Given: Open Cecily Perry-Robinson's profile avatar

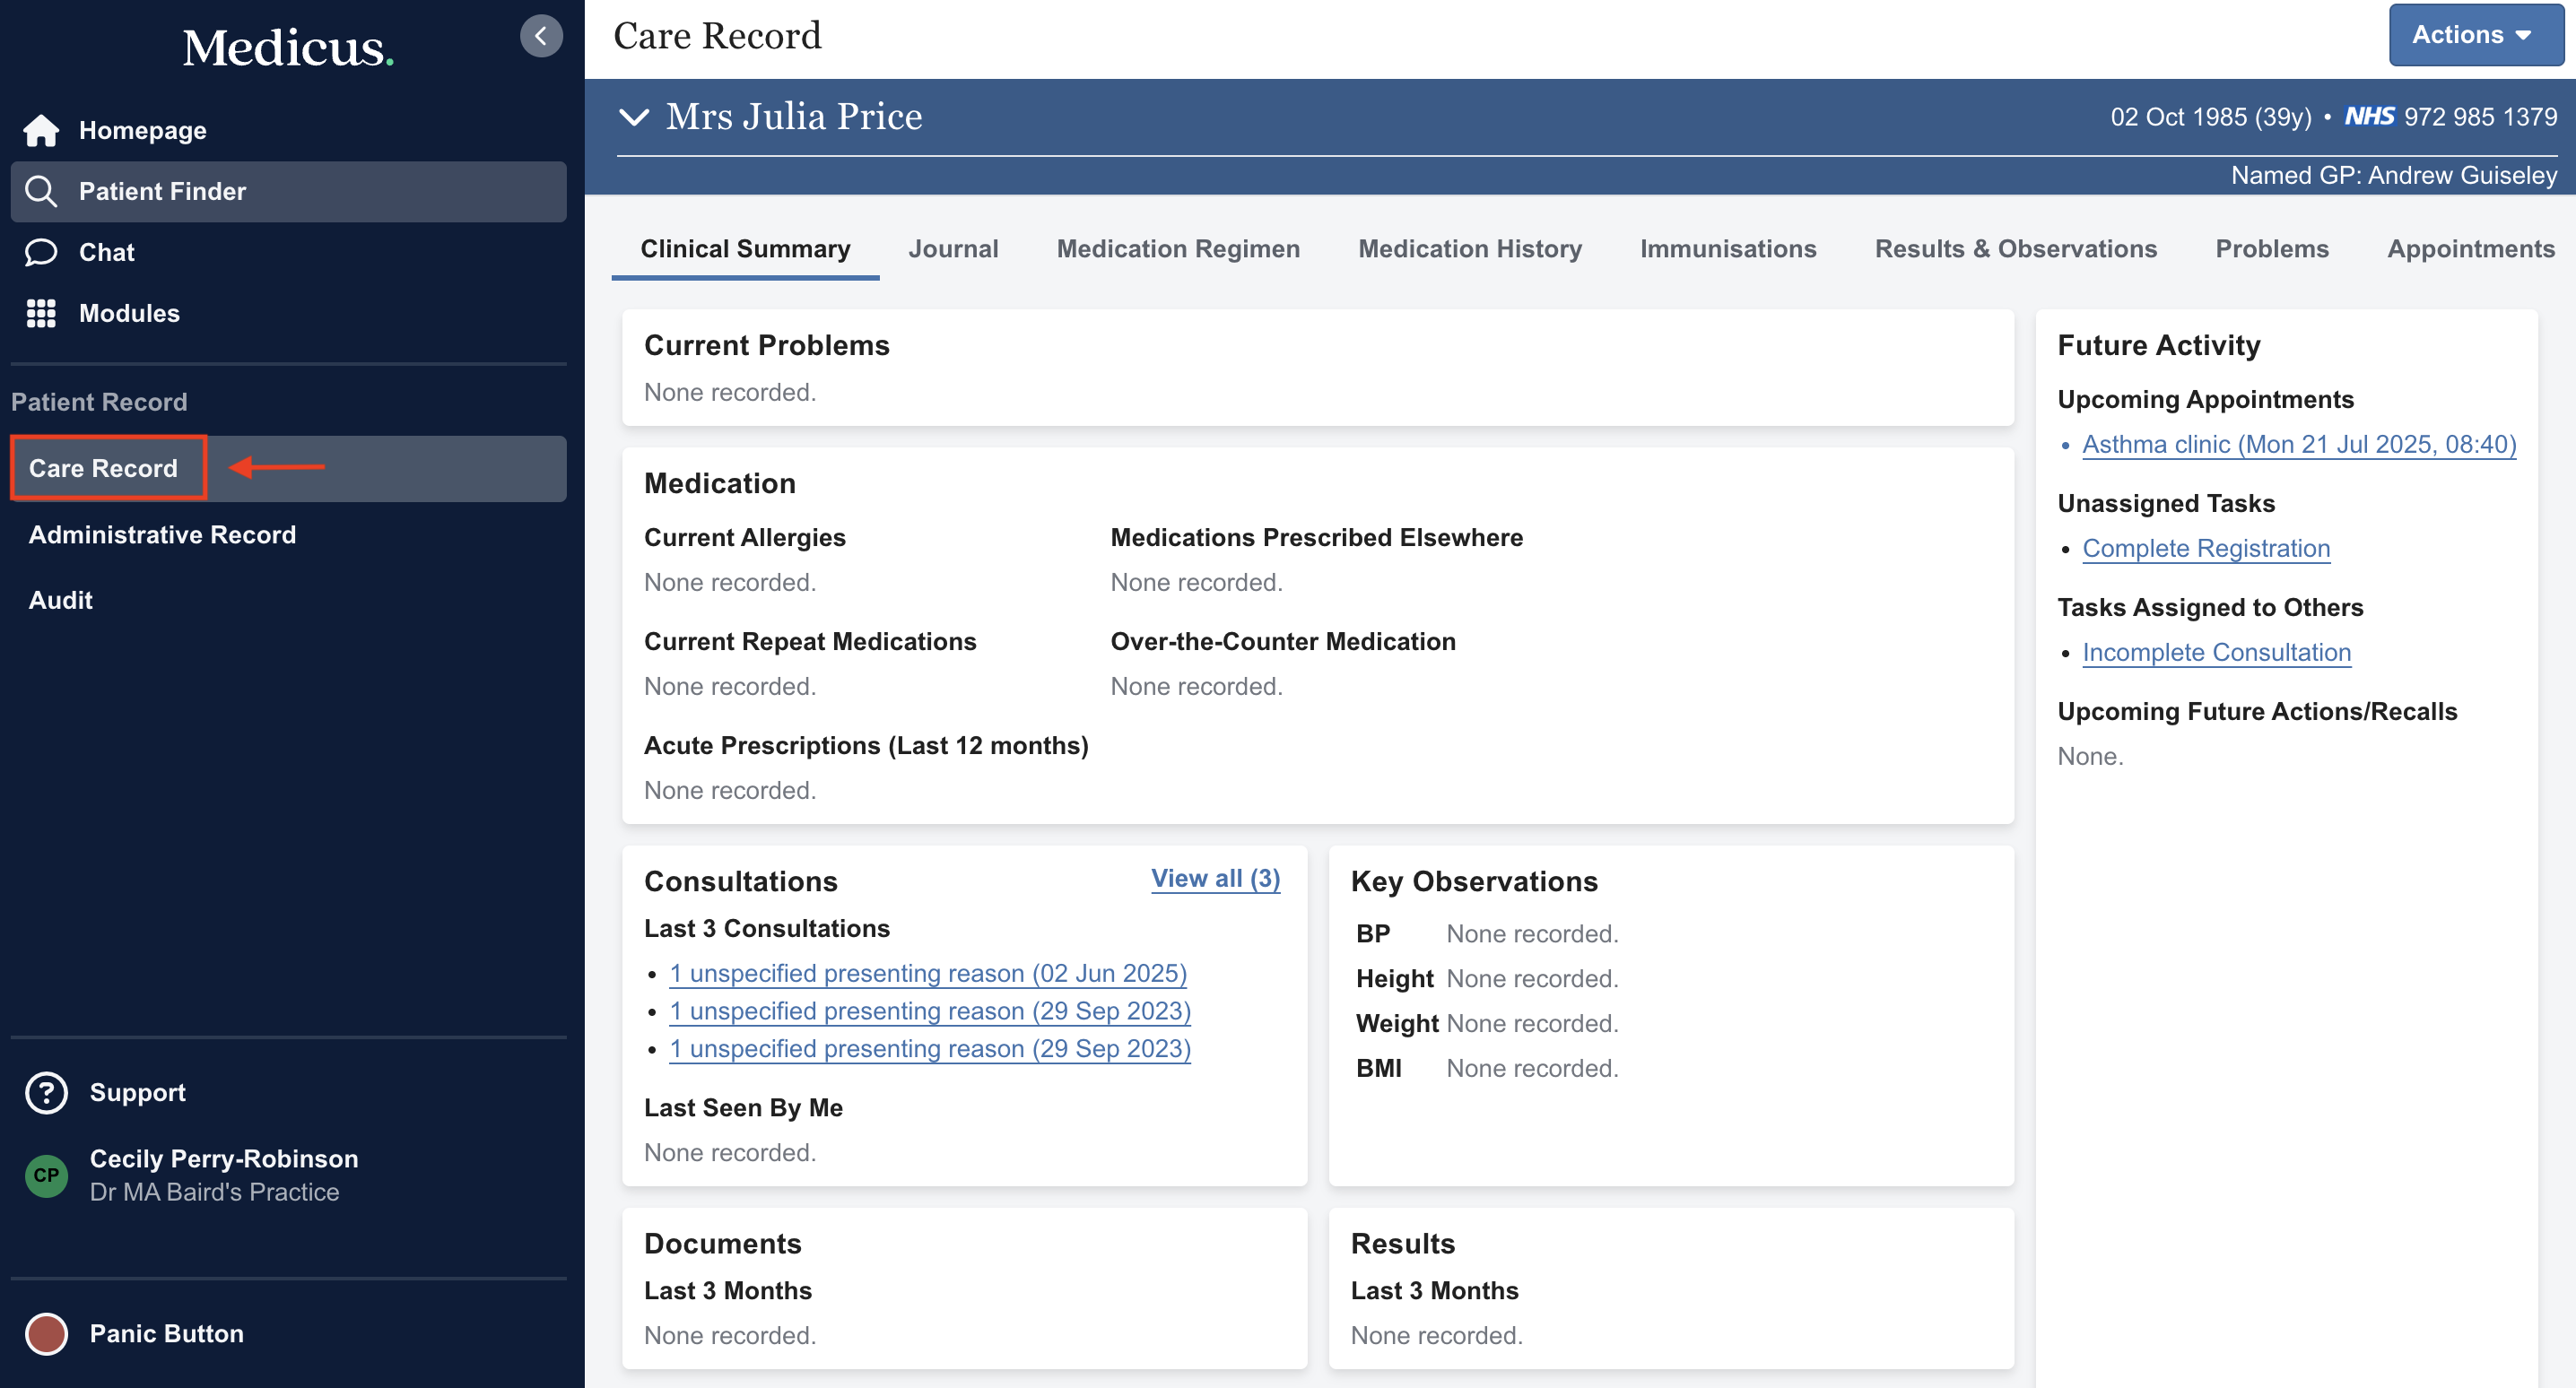Looking at the screenshot, I should [46, 1176].
